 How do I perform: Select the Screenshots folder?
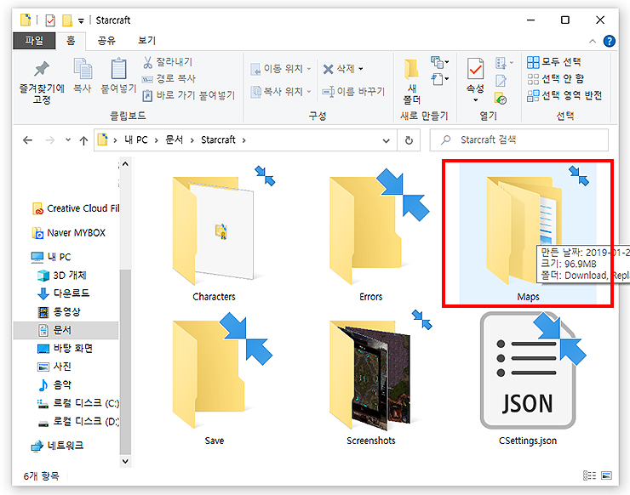click(371, 378)
